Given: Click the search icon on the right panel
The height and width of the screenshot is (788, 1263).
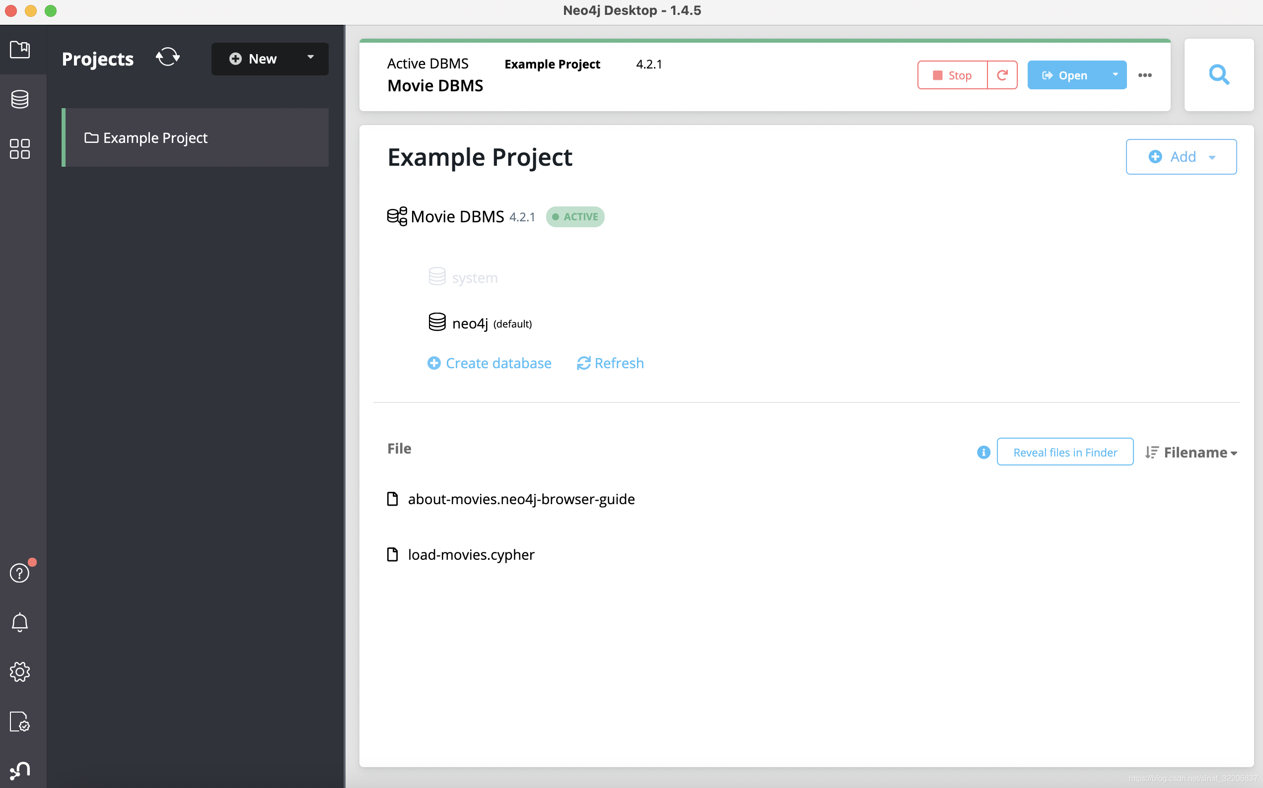Looking at the screenshot, I should (1220, 74).
